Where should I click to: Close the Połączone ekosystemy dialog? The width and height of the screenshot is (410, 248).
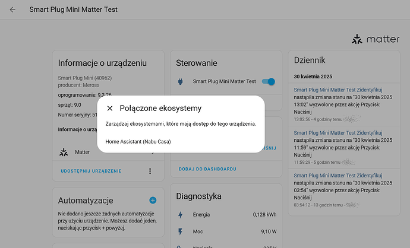coord(110,108)
